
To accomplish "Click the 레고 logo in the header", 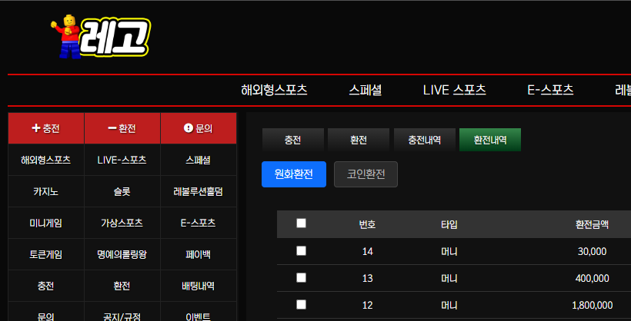I will pyautogui.click(x=100, y=38).
